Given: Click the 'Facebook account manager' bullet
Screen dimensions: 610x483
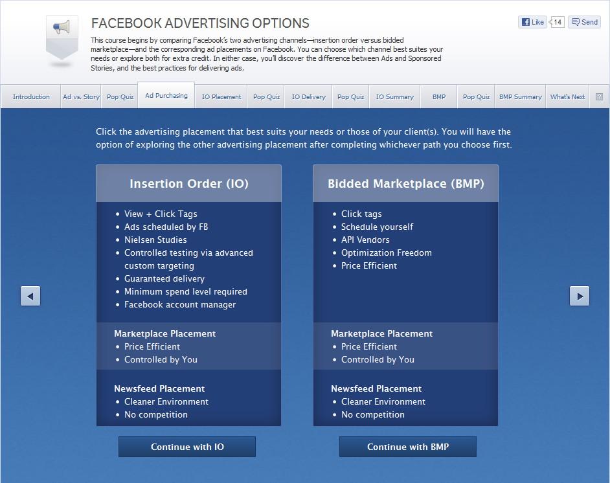Looking at the screenshot, I should (180, 304).
